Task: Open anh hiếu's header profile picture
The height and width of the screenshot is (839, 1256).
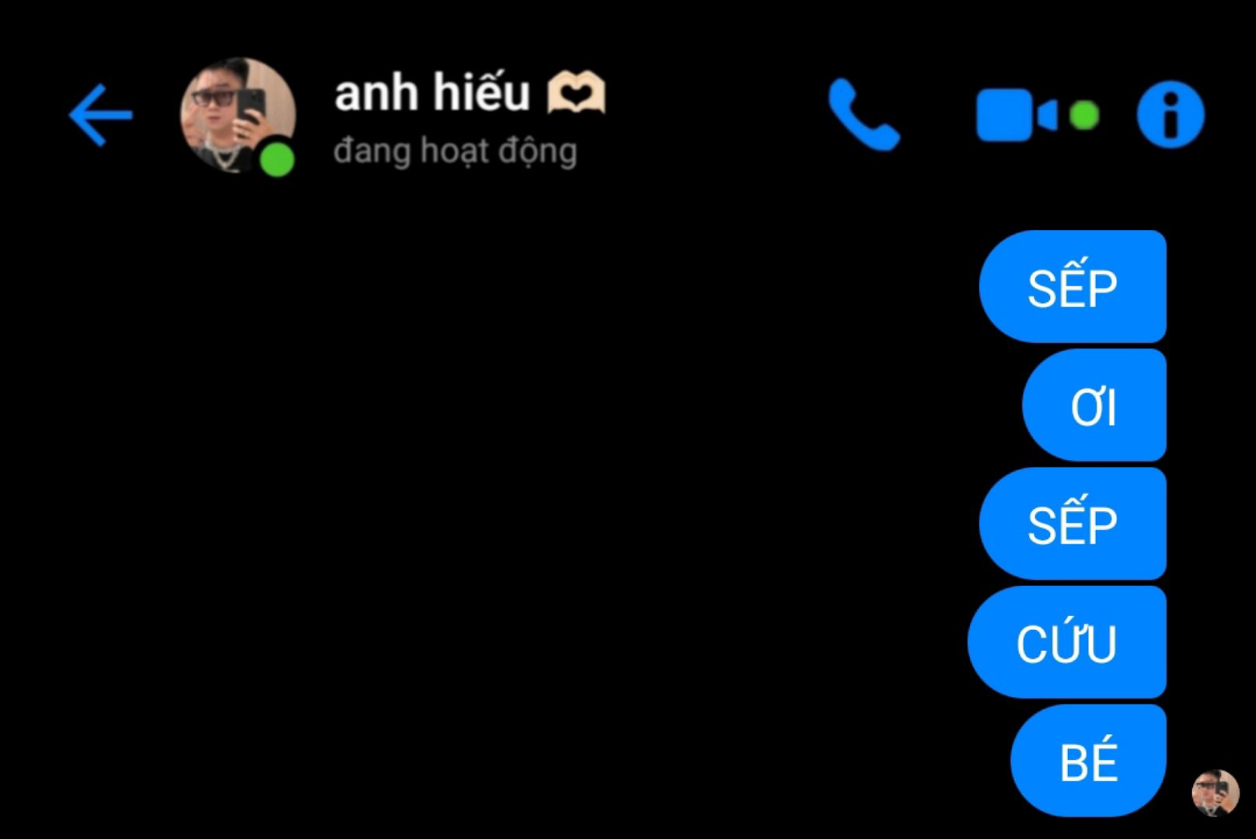Action: (238, 116)
